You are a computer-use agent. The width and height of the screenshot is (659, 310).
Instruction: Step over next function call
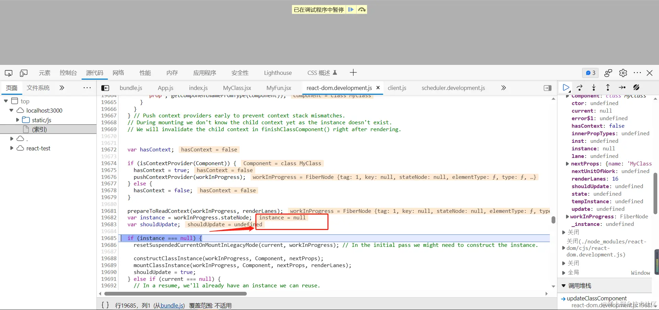(580, 88)
